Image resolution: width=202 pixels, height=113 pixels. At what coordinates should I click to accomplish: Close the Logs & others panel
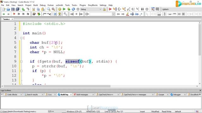pos(200,90)
